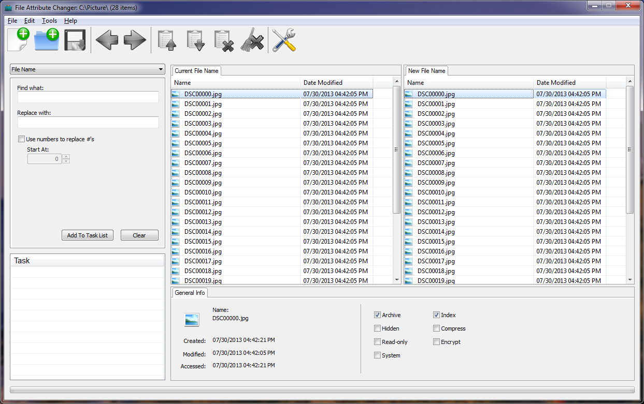Open the Edit menu

coord(30,21)
